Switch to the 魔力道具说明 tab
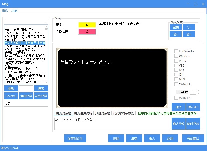This screenshot has width=207, height=151. [83, 113]
